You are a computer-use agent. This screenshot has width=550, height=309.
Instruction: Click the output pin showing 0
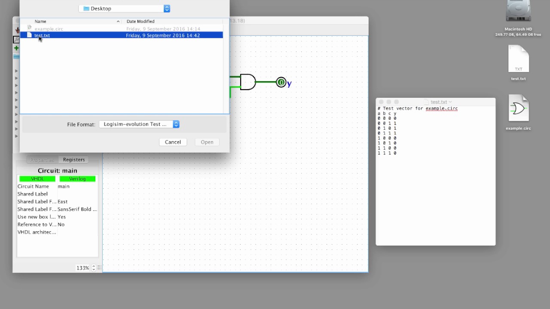tap(281, 82)
